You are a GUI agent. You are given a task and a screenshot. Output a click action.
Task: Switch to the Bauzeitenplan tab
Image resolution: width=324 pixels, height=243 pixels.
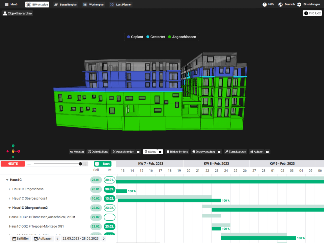(66, 5)
